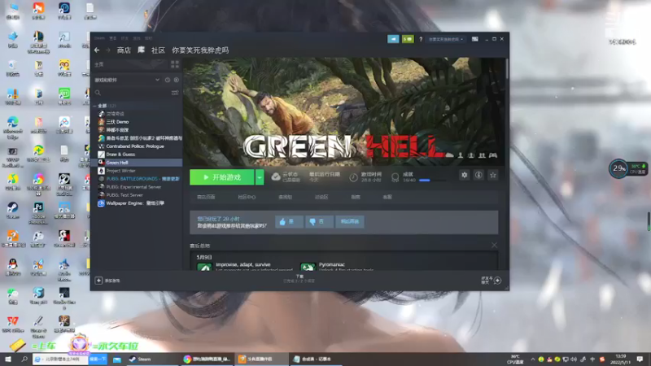Open the 讨论区 discussions tab
This screenshot has width=651, height=366.
[x=321, y=197]
